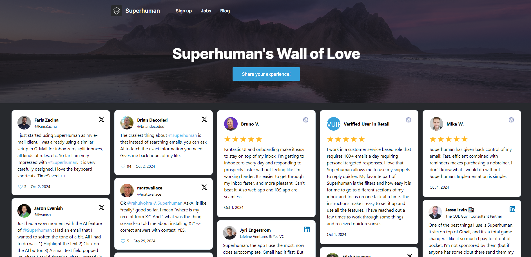Click the five-star rating on Bruno V.'s review

coord(243,139)
